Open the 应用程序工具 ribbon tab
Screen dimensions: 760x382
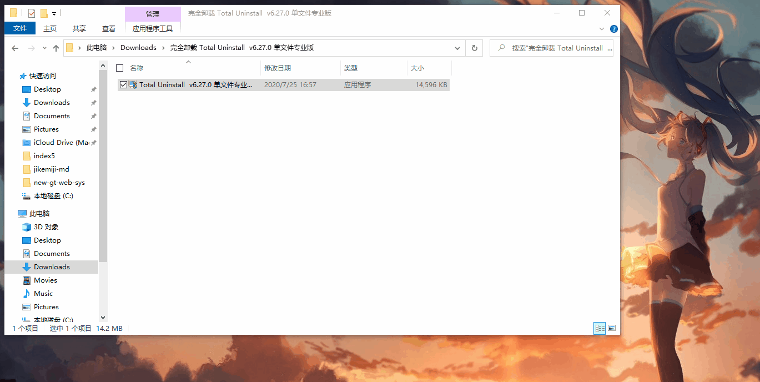pos(153,28)
